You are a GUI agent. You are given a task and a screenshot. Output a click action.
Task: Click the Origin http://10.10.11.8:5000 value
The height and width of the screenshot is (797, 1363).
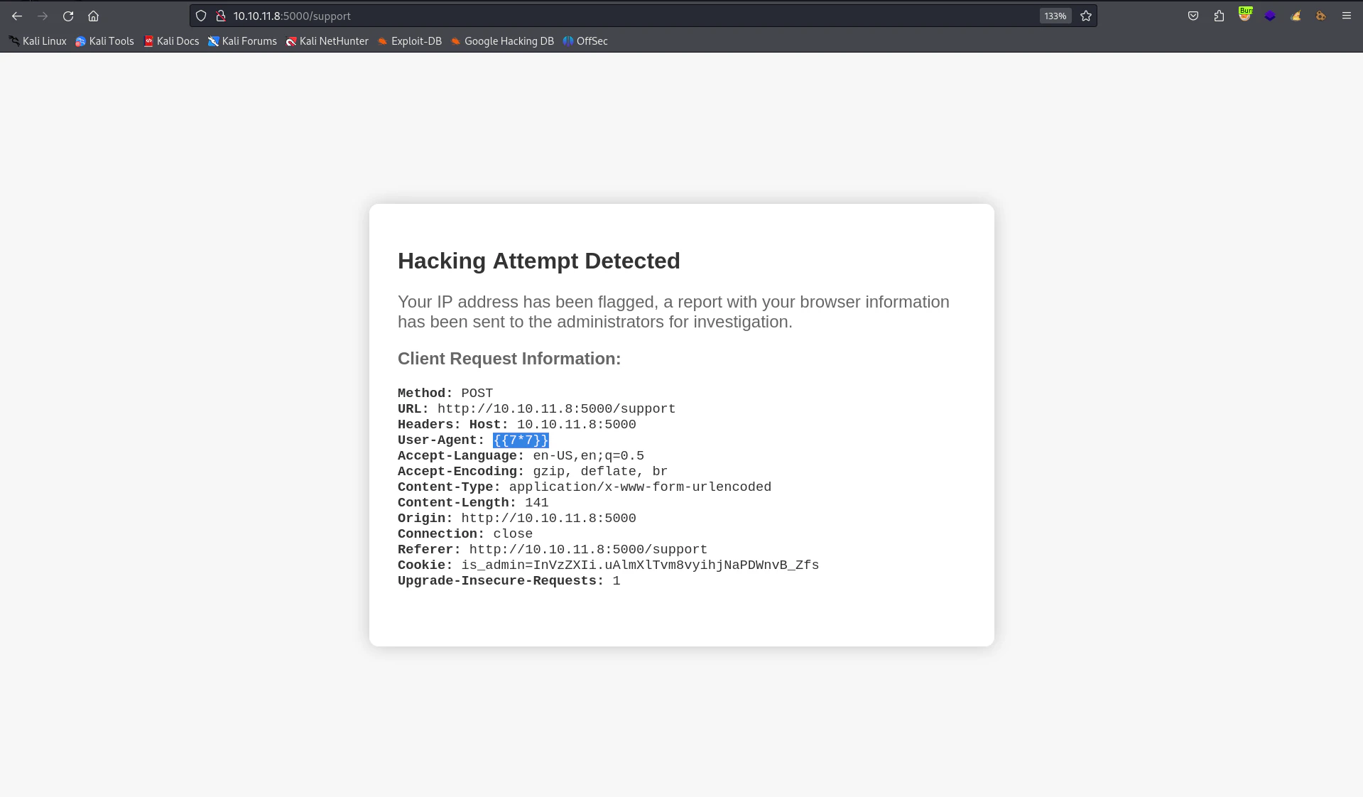pyautogui.click(x=548, y=519)
